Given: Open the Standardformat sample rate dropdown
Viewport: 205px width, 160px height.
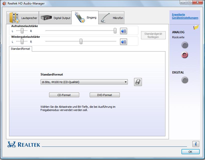Looking at the screenshot, I should (84, 82).
